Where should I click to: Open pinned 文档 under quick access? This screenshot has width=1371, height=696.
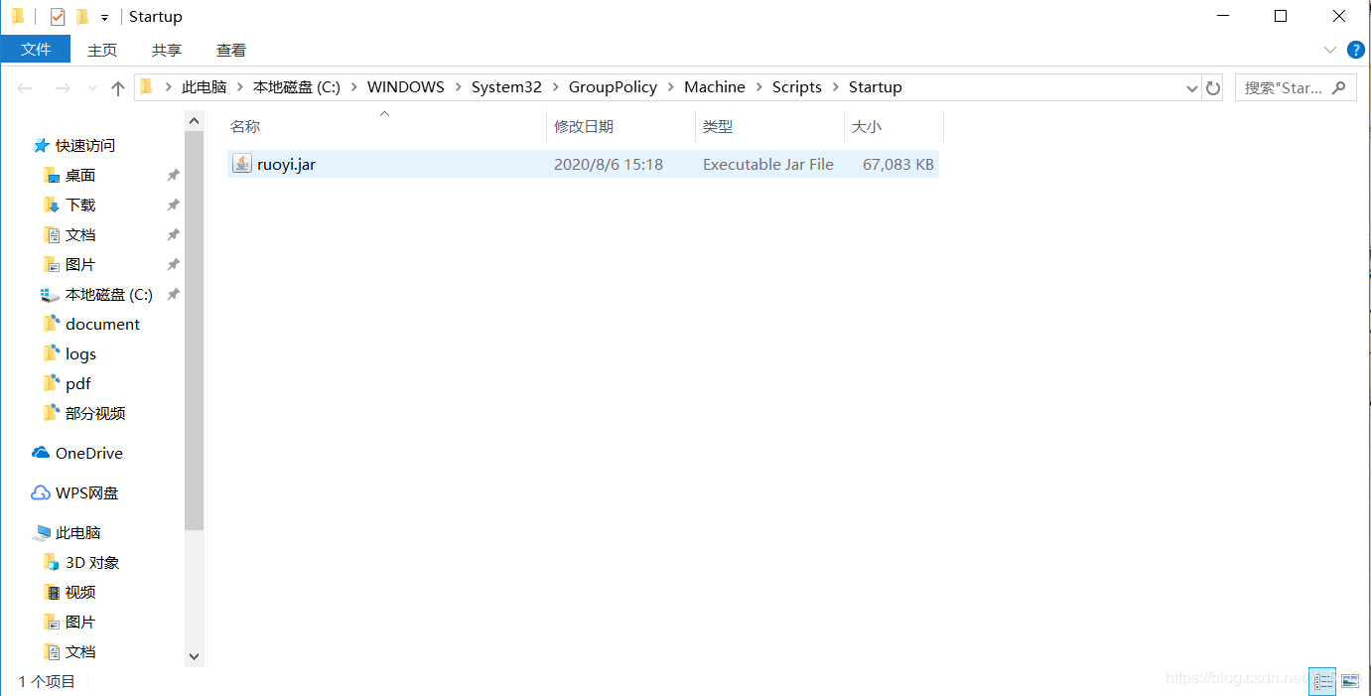(x=80, y=234)
